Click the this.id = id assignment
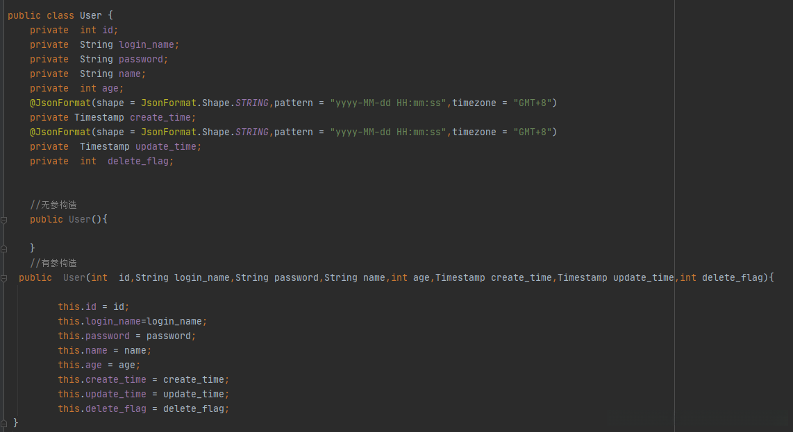 coord(93,306)
